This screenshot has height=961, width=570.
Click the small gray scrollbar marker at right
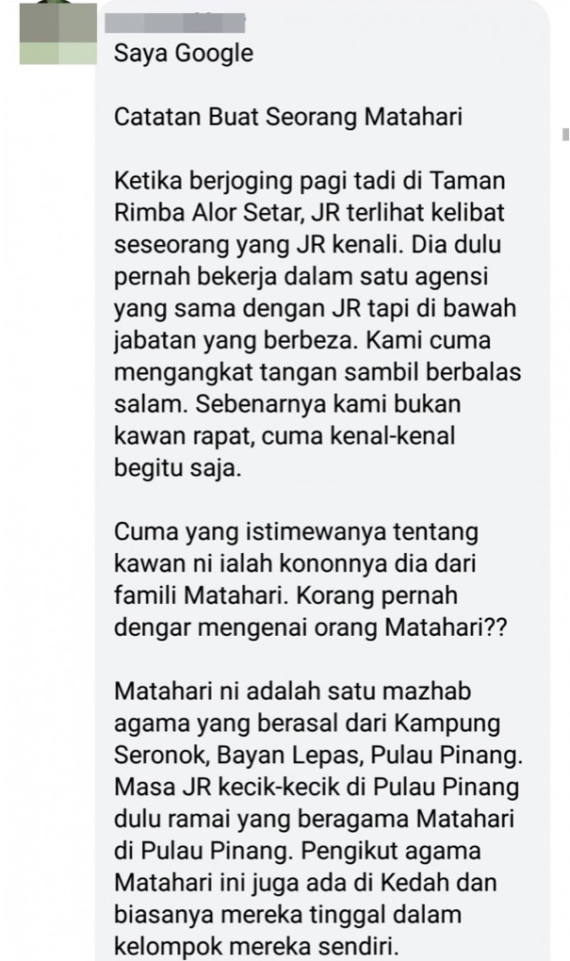click(x=565, y=134)
